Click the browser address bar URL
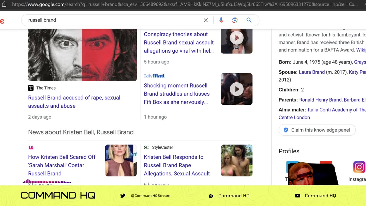The image size is (366, 206). (x=185, y=5)
